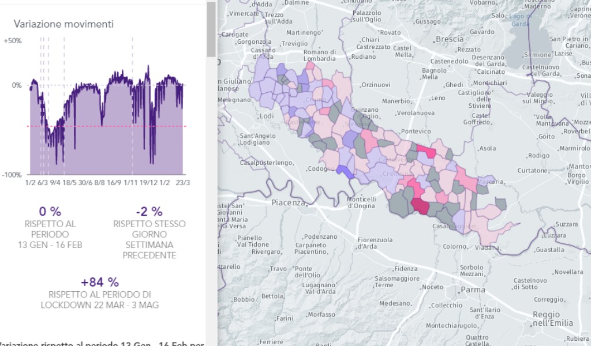591x346 pixels.
Task: Click the Brescia label on the map
Action: point(450,39)
